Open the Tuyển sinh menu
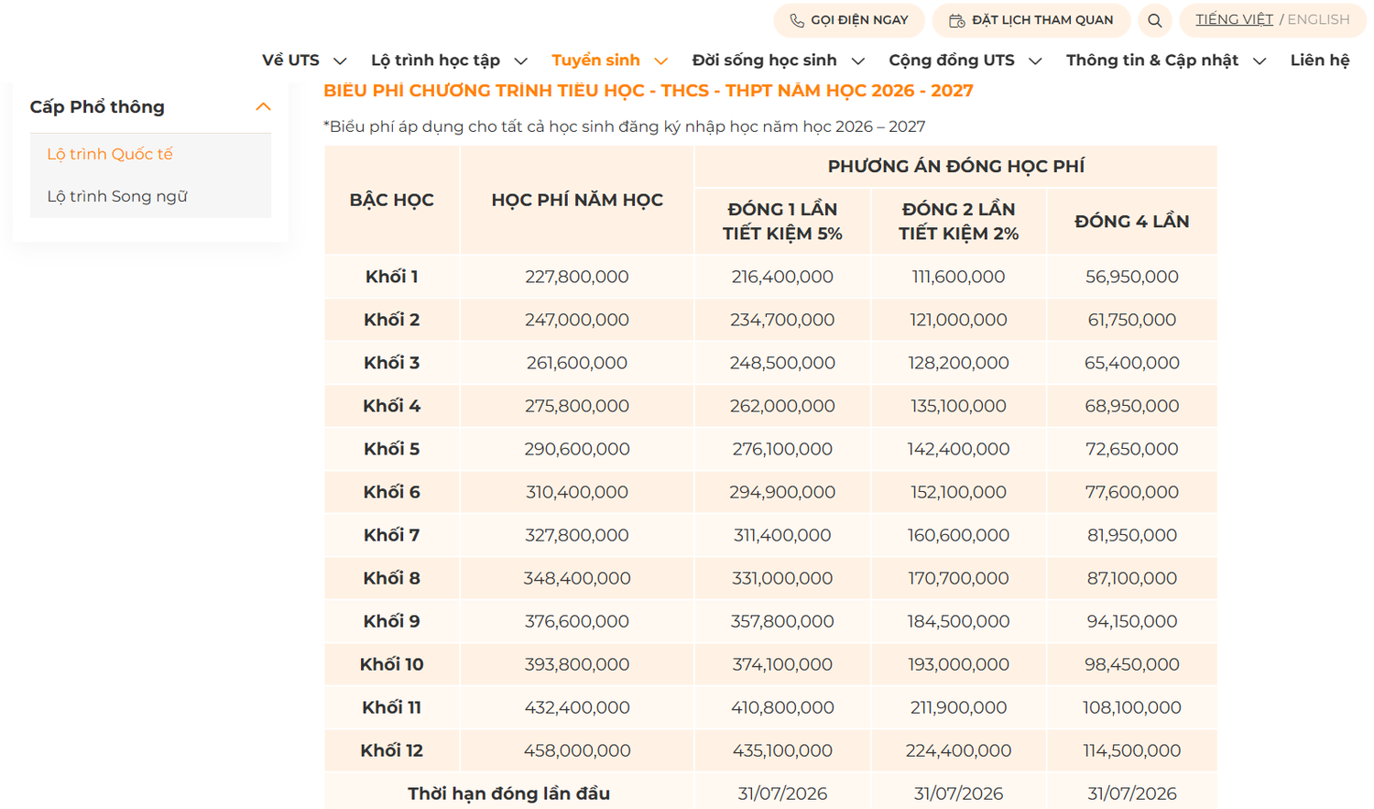 pyautogui.click(x=595, y=60)
